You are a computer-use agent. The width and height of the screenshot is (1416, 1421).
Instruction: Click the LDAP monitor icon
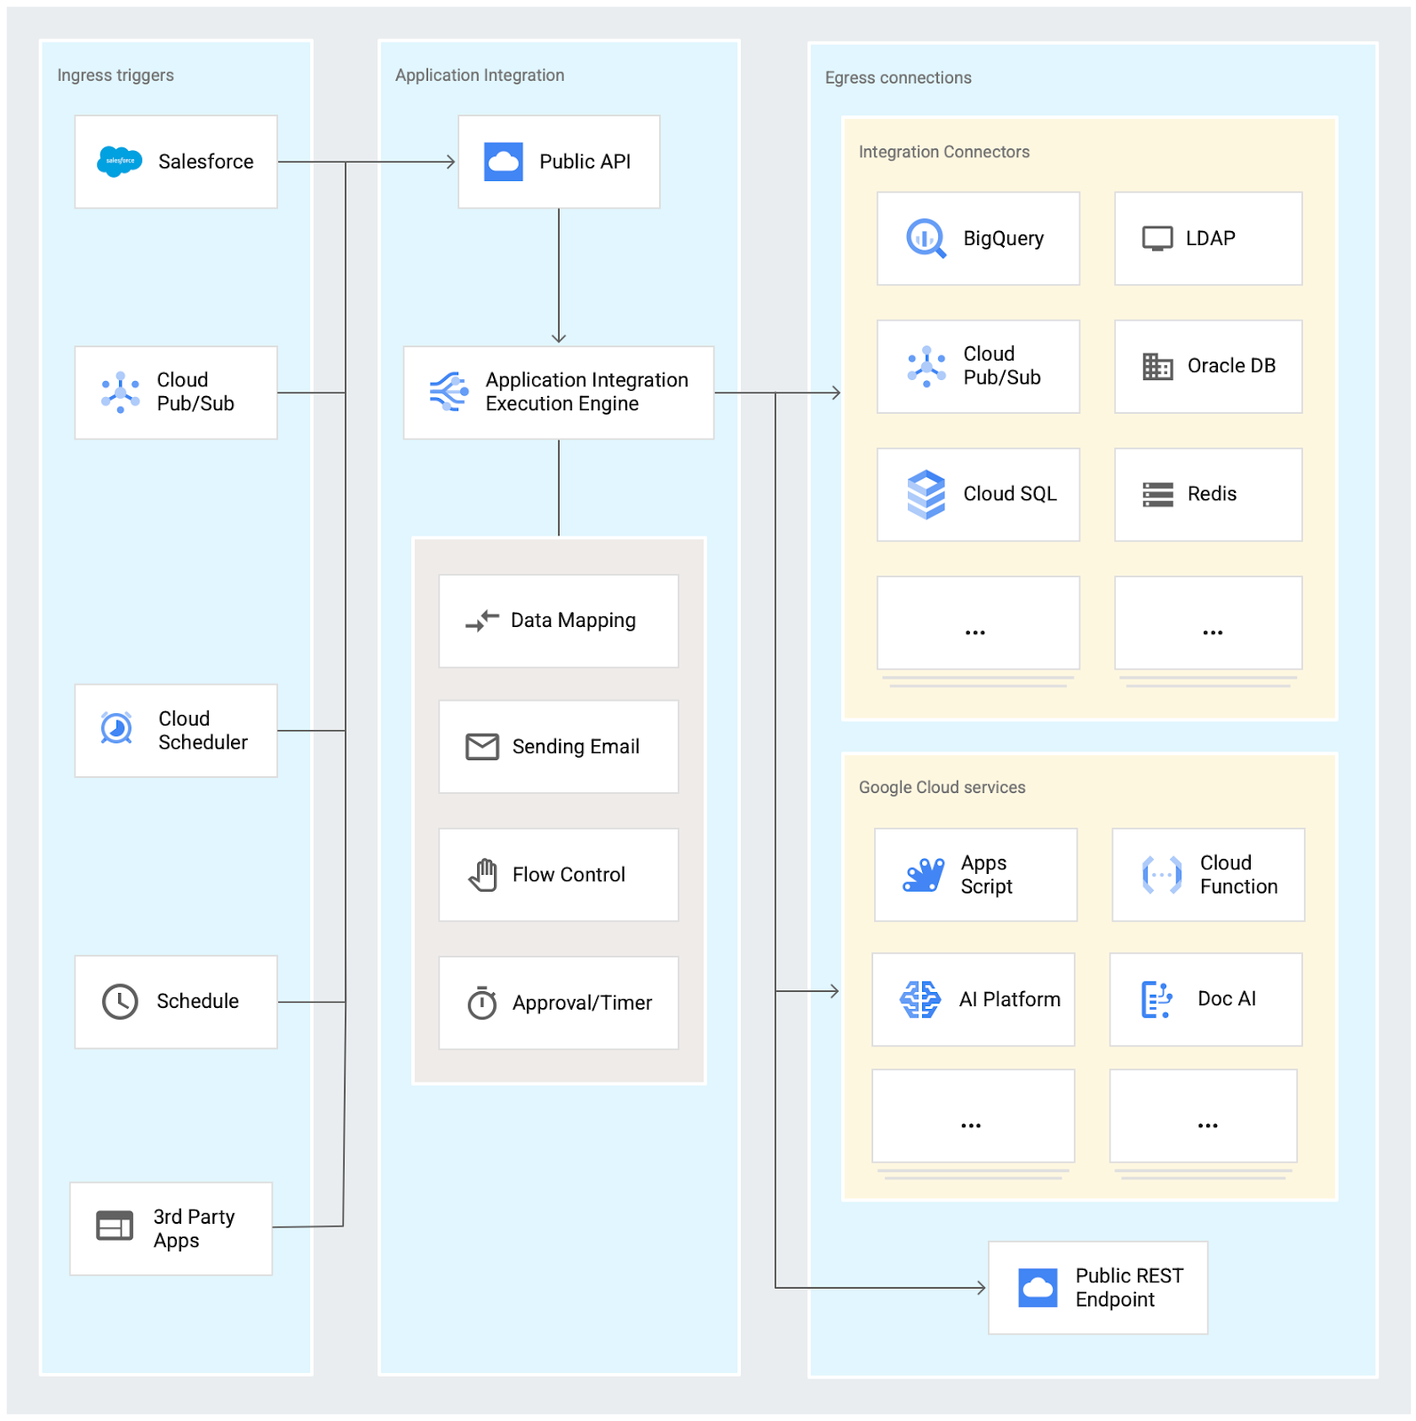[x=1157, y=239]
